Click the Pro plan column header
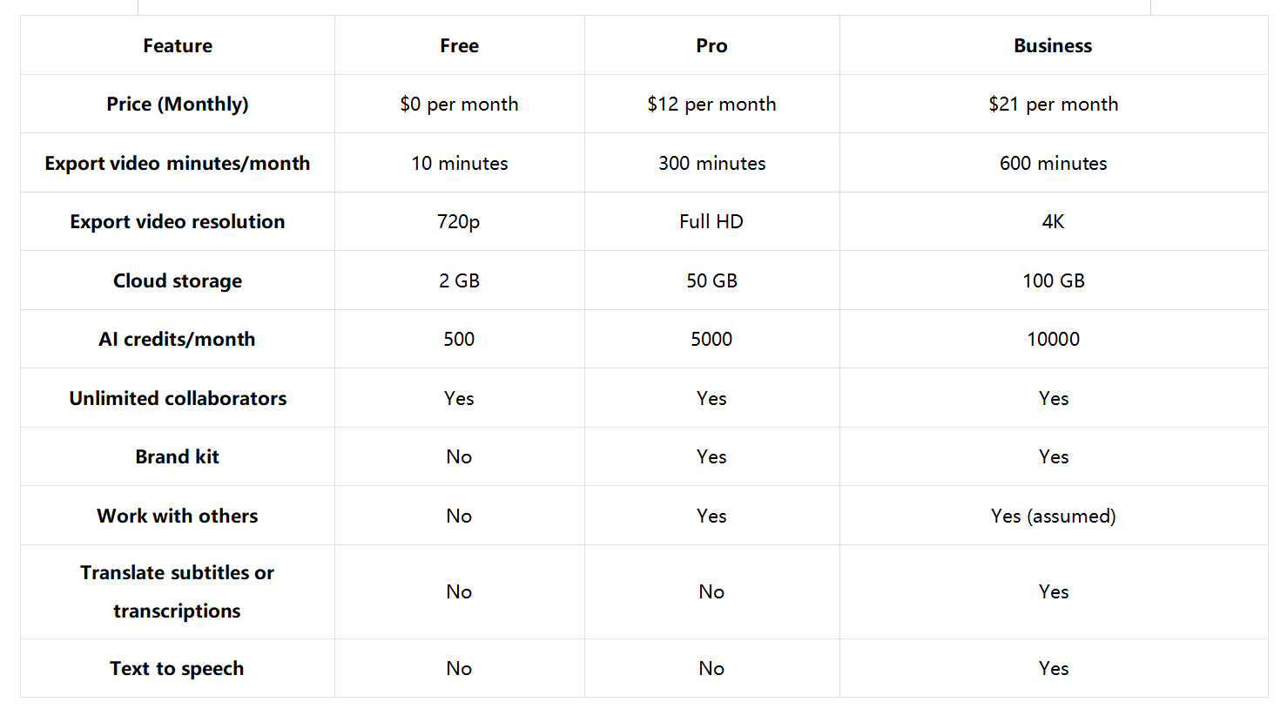Screen dimensions: 1287x709 (x=711, y=46)
